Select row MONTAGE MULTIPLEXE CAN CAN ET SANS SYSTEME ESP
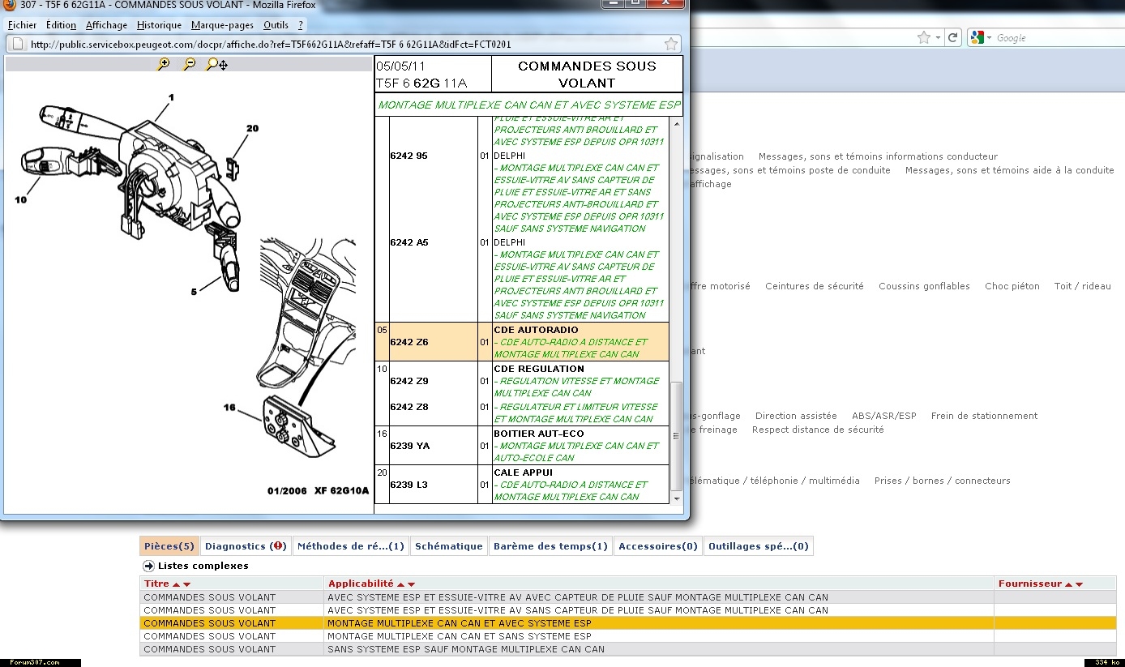 point(628,636)
